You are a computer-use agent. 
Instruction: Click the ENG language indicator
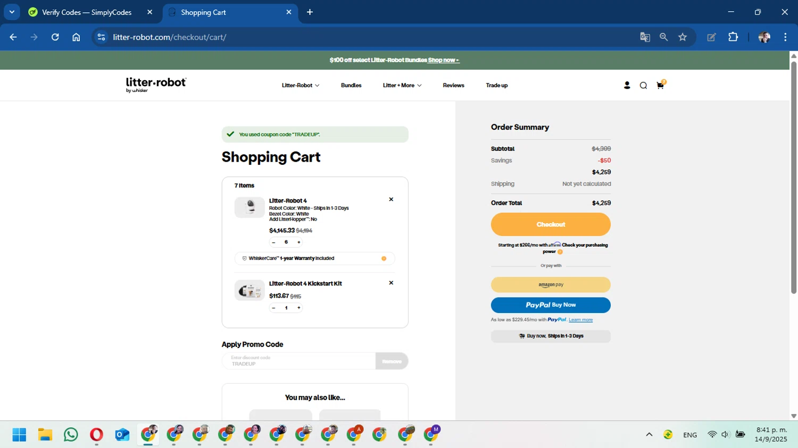[690, 435]
